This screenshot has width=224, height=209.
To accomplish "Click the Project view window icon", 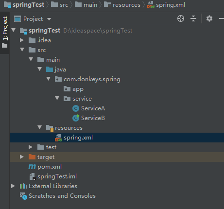I will point(17,19).
